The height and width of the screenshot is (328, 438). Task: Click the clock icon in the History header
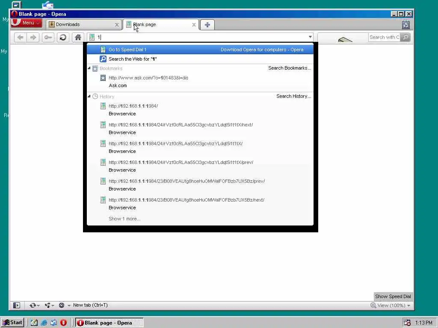[x=95, y=96]
